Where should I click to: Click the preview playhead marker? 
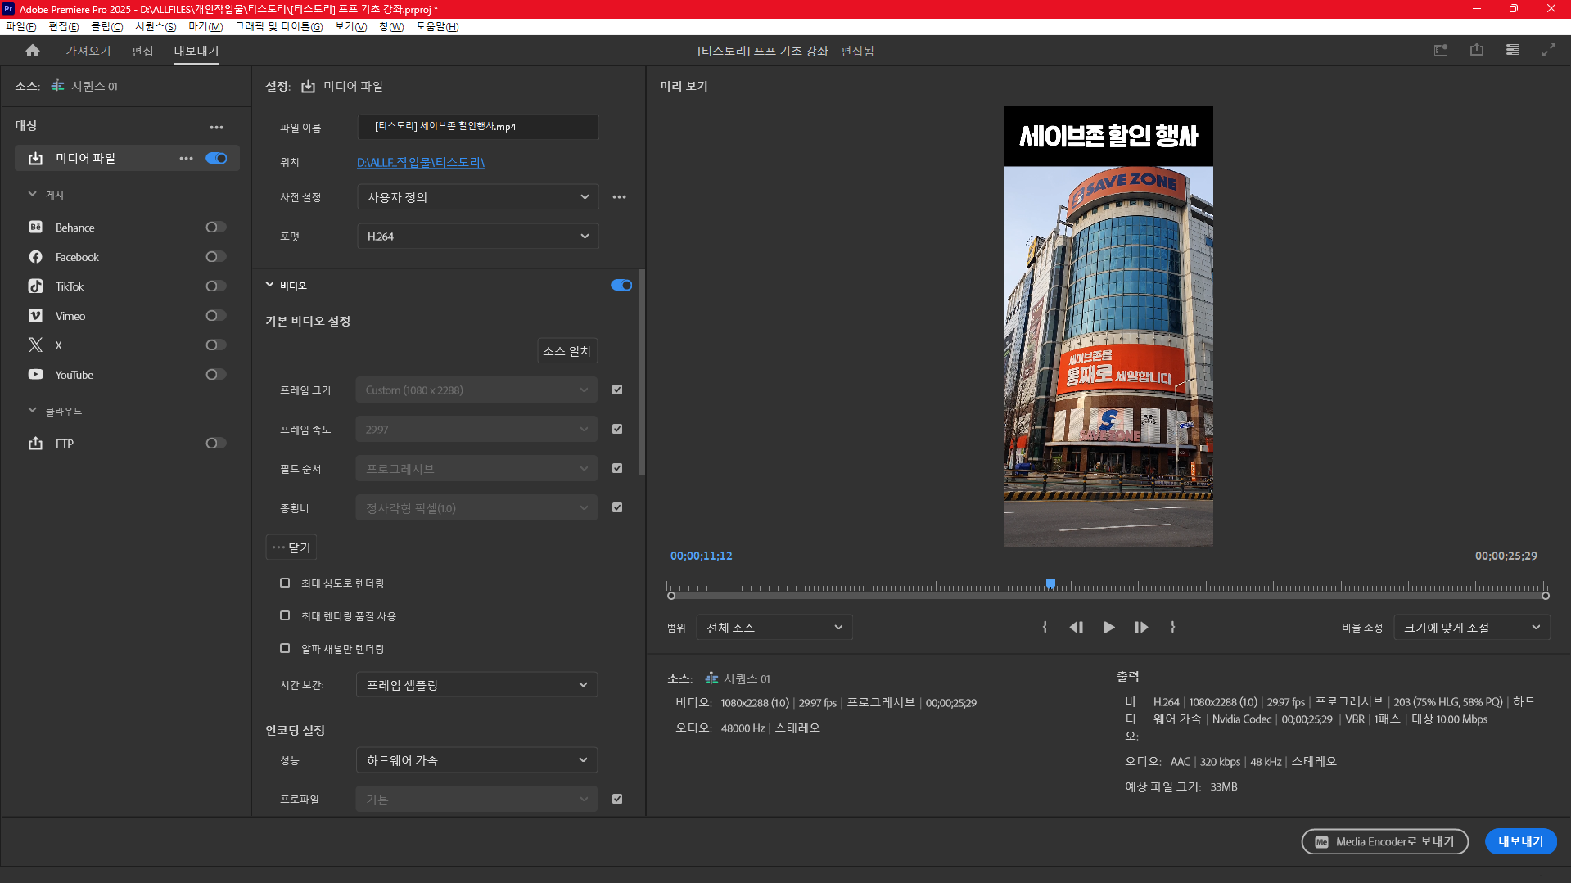pos(1050,584)
